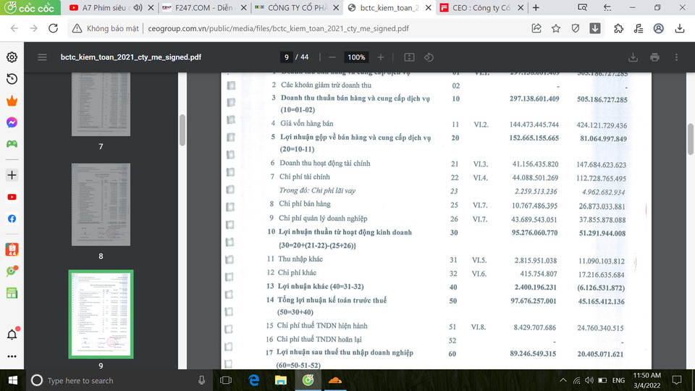Image resolution: width=695 pixels, height=391 pixels.
Task: Click the address bar URL
Action: [x=278, y=28]
